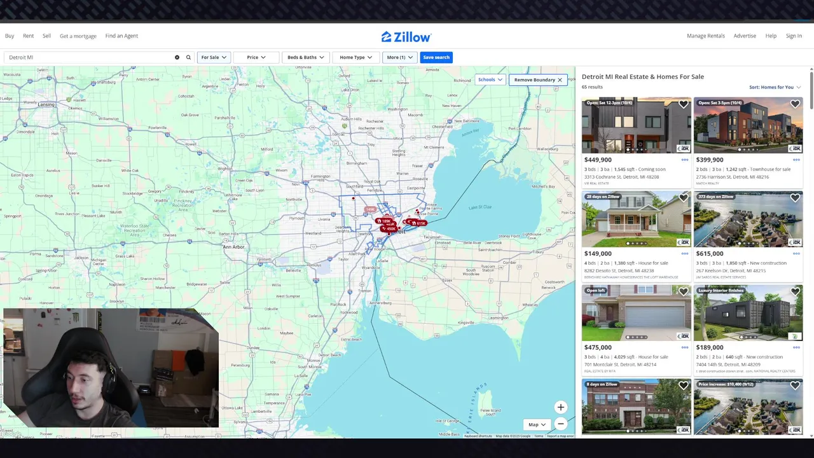Click IDK badge on 267 Keelson listing photo
Image resolution: width=814 pixels, height=458 pixels.
[795, 242]
